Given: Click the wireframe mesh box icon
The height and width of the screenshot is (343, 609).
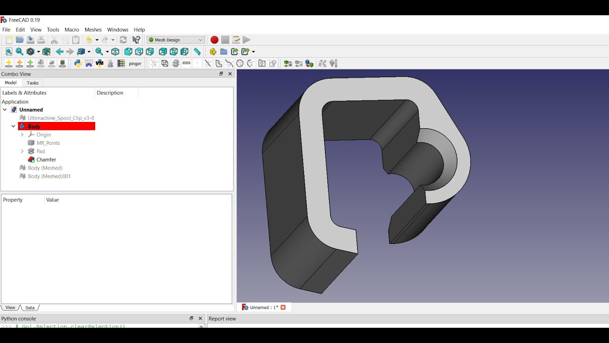Looking at the screenshot, I should [x=165, y=63].
